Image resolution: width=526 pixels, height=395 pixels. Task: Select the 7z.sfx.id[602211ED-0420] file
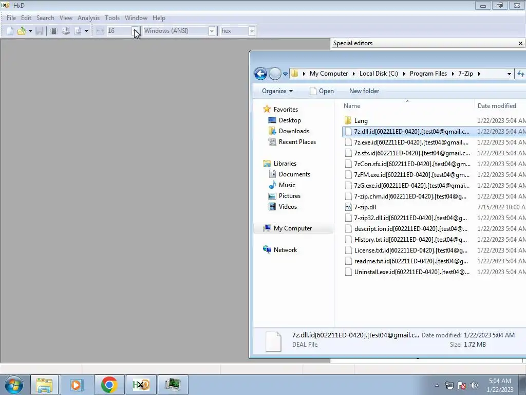click(x=412, y=153)
